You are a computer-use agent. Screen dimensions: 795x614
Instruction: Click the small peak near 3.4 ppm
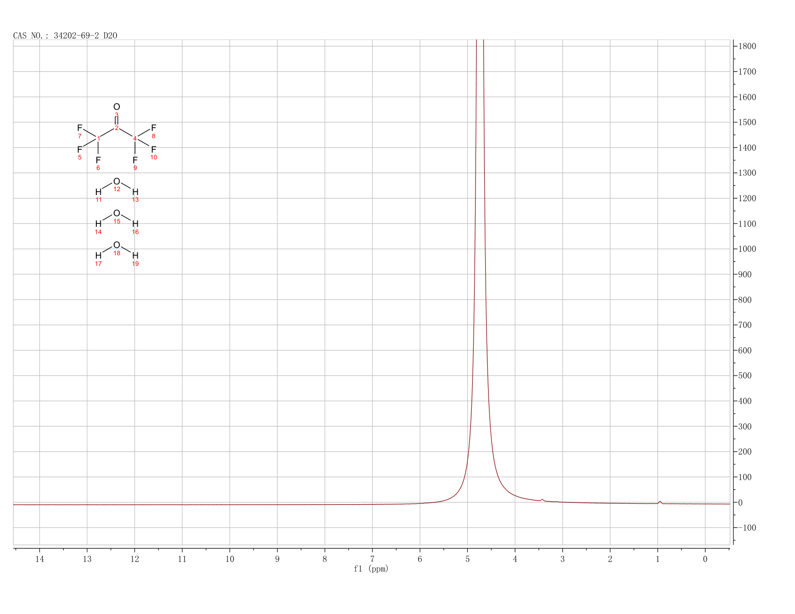coord(542,500)
